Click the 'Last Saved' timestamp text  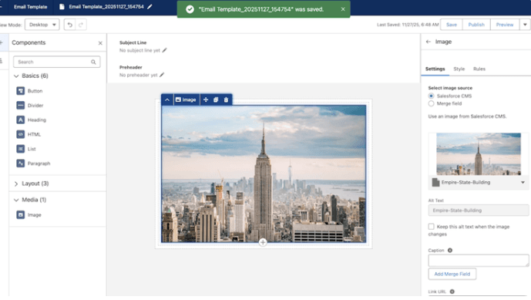click(x=408, y=25)
